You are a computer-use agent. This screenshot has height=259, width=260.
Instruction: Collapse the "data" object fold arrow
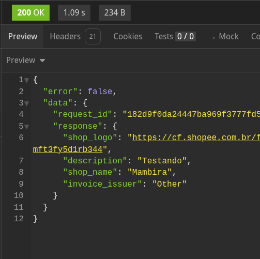click(x=27, y=103)
